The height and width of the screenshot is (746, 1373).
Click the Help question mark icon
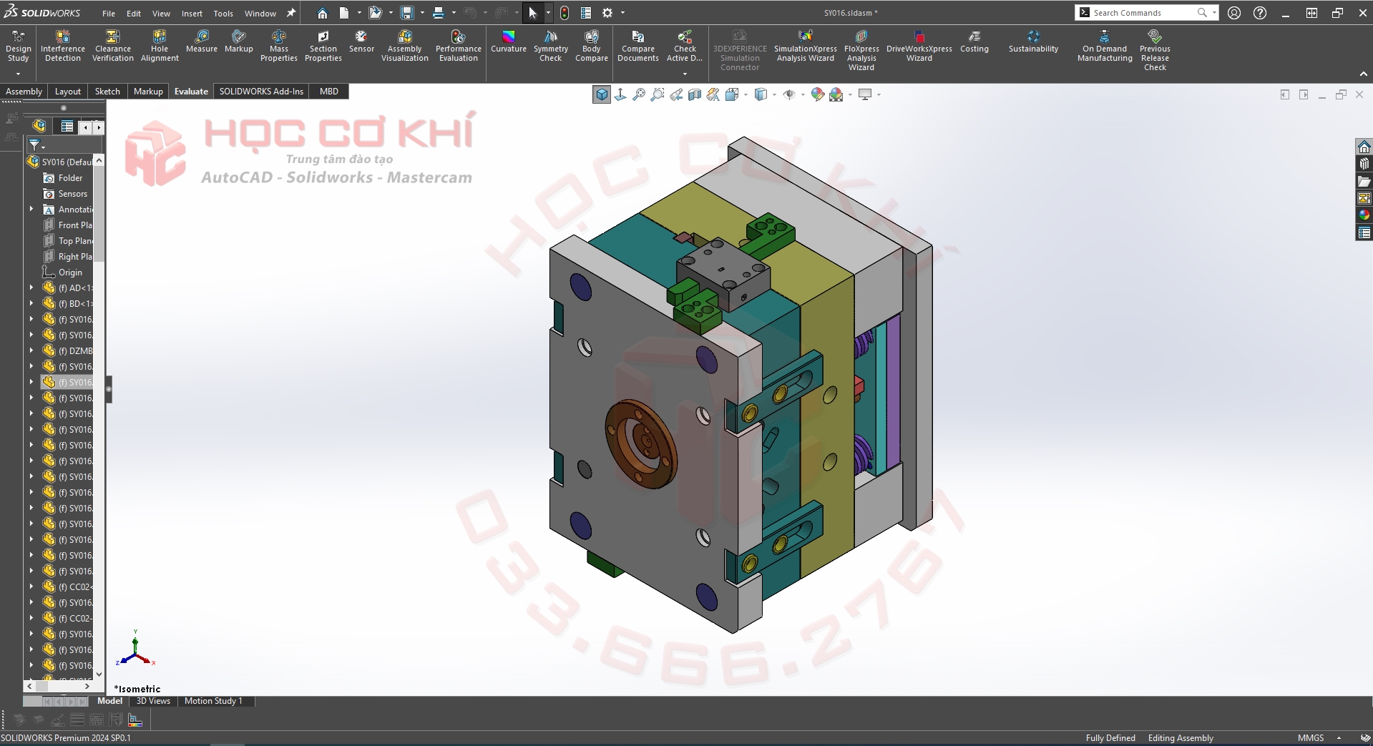click(x=1260, y=13)
